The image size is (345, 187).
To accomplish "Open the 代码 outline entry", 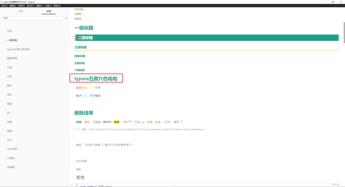I will click(x=10, y=76).
